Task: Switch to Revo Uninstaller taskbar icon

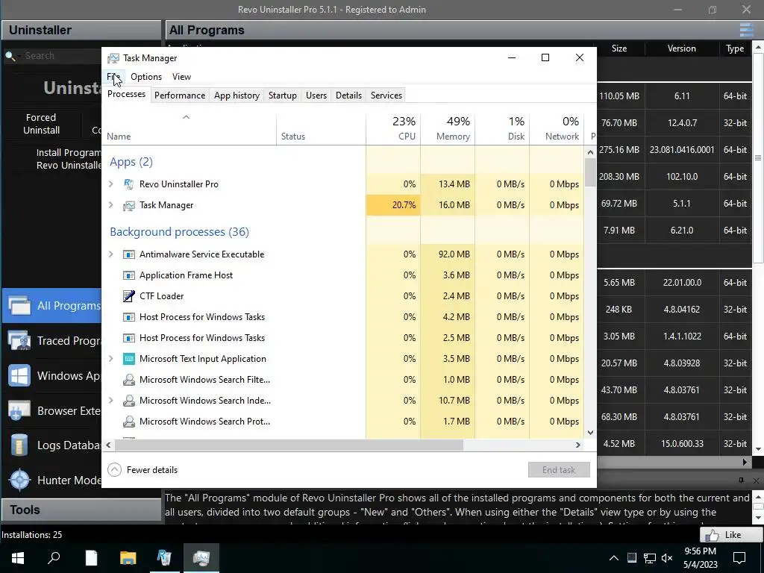Action: click(x=164, y=558)
